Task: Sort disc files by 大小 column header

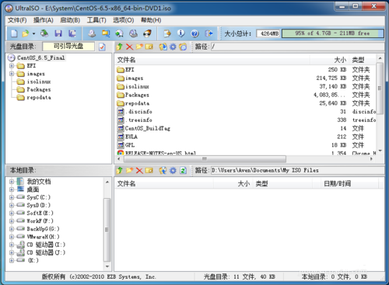Action: tap(340, 60)
